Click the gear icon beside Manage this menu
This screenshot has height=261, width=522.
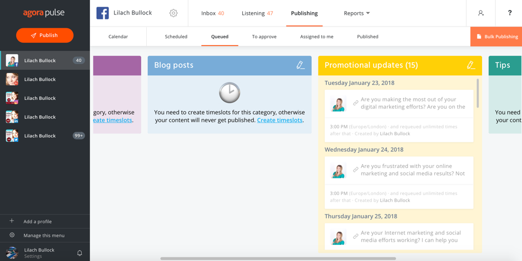point(12,235)
